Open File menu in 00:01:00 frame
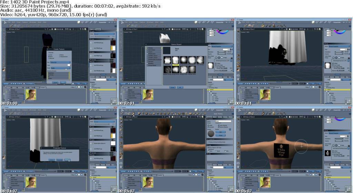This screenshot has height=193, width=353. pos(9,22)
